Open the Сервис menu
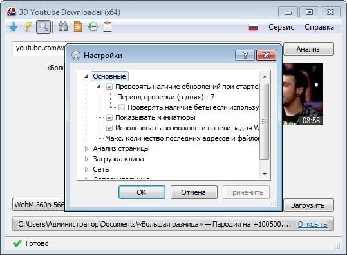The height and width of the screenshot is (255, 347). [281, 27]
